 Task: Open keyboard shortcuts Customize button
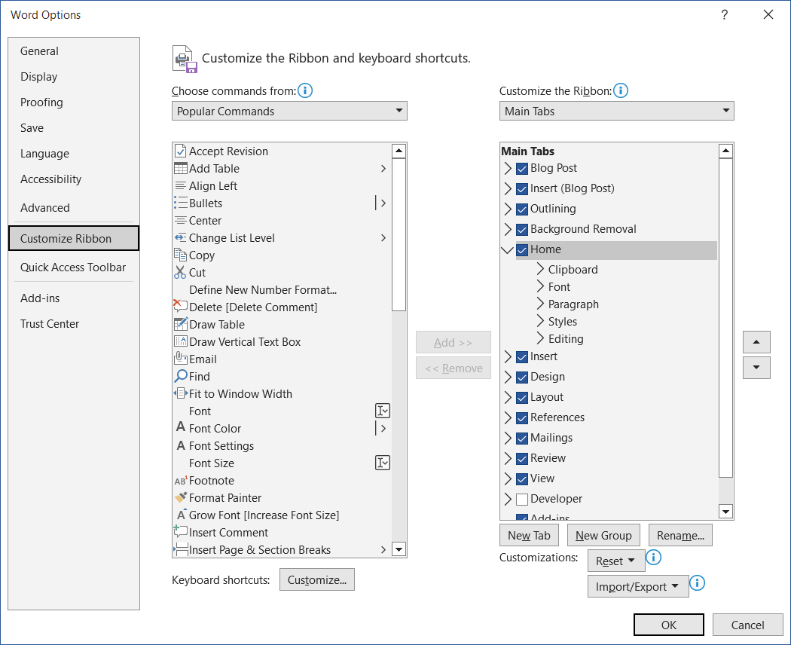click(x=317, y=579)
